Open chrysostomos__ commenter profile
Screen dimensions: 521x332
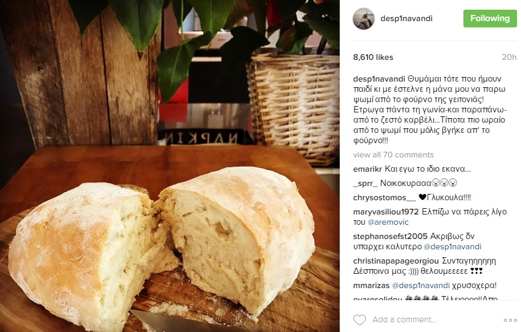point(384,197)
